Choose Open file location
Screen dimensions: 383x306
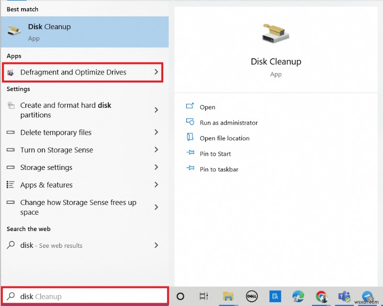click(225, 138)
